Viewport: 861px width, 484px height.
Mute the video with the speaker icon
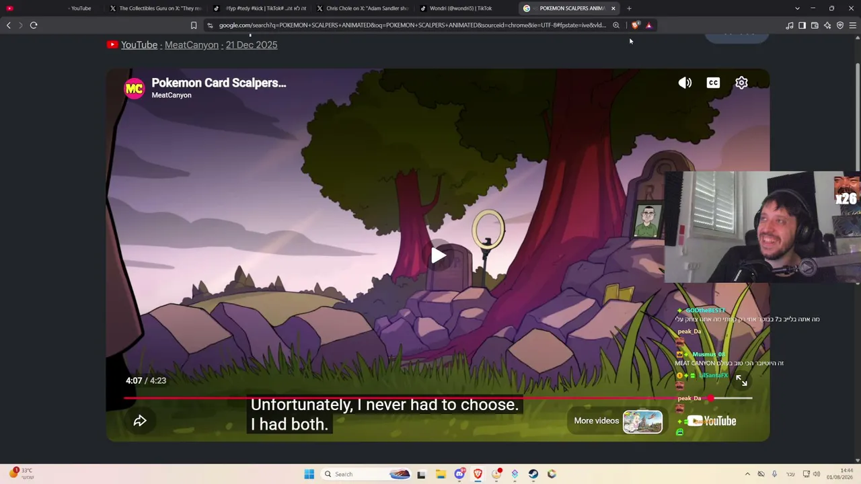(685, 83)
